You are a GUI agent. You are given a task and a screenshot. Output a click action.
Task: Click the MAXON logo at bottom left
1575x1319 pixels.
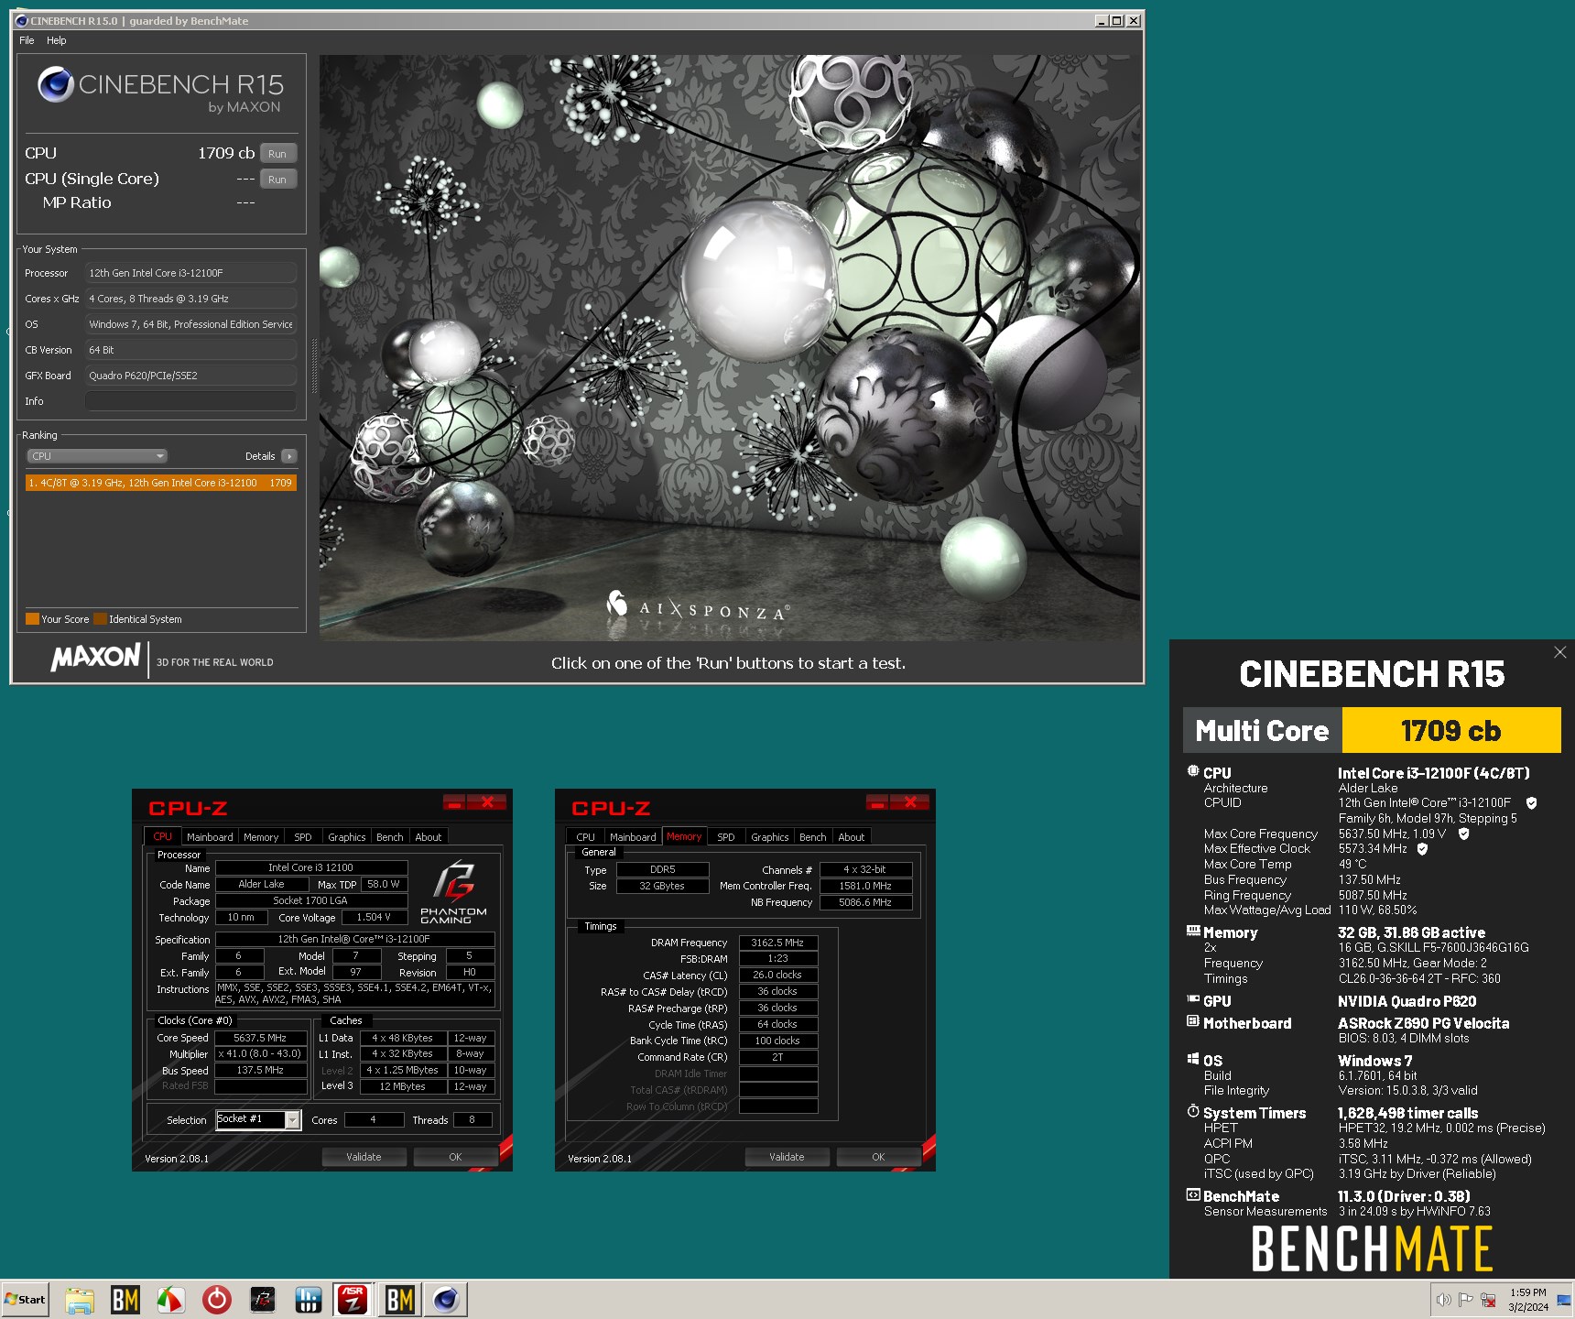coord(95,657)
